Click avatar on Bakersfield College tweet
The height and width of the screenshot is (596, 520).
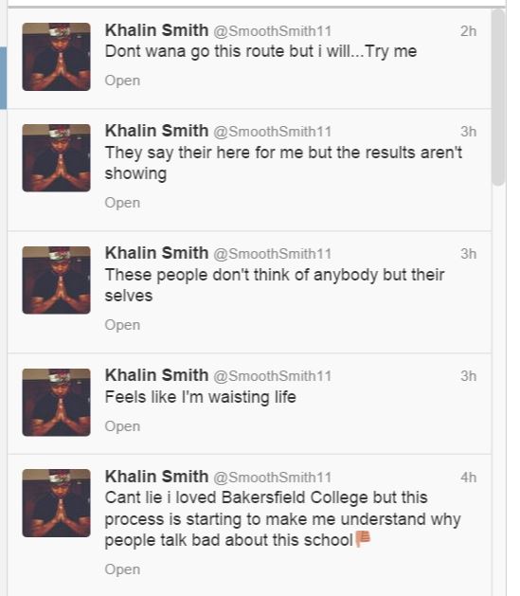56,503
